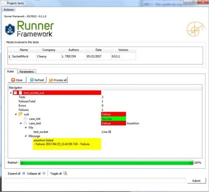Click the Authors column header
This screenshot has height=192, width=209.
[x=73, y=50]
